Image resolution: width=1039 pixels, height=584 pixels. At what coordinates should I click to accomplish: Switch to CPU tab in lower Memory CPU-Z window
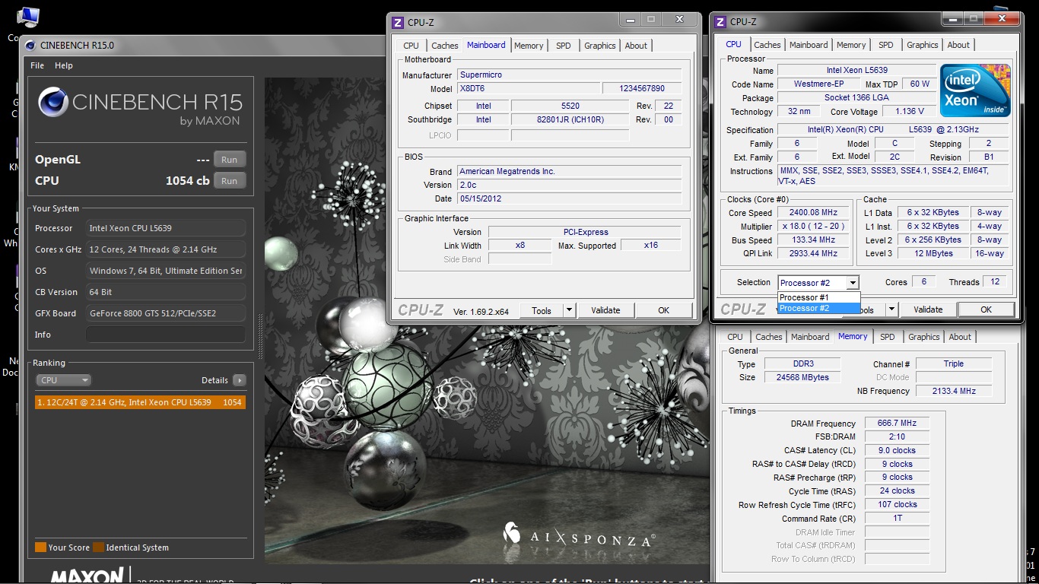736,337
